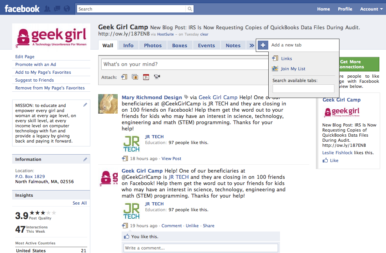386x253 pixels.
Task: Attach a photo icon in composer
Action: click(x=135, y=77)
